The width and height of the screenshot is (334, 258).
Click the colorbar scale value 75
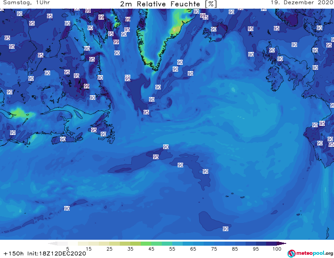coord(214,249)
